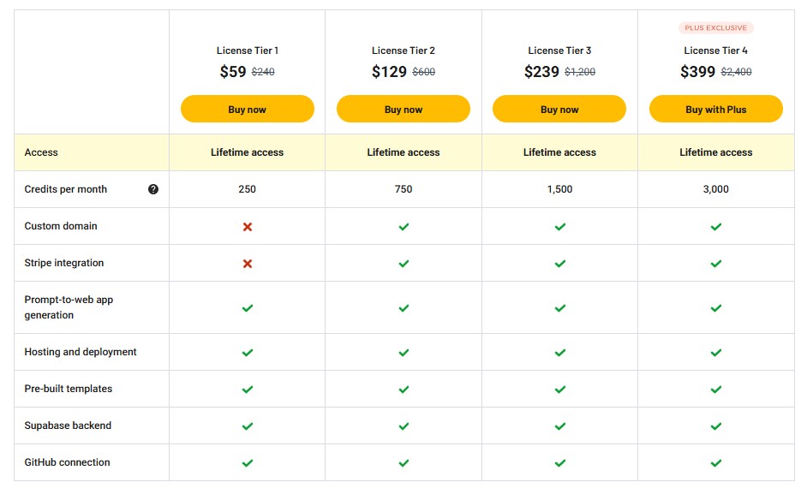Screen dimensions: 807x500
Task: Click GitHub connection checkmark under License Tier 4
Action: pos(716,463)
